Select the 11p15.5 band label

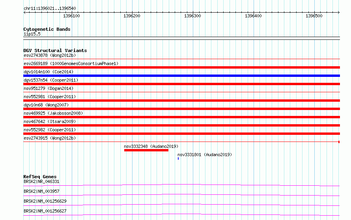tap(32, 34)
